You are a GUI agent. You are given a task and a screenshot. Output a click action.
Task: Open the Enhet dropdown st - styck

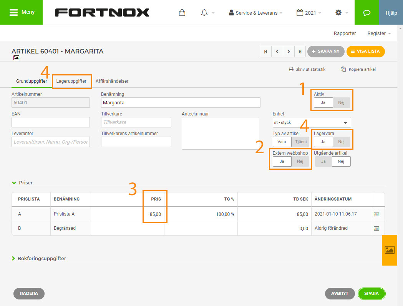(x=312, y=122)
